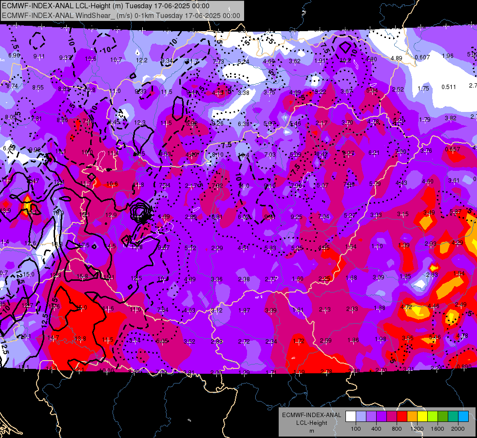Click the legend label LCL-Height
This screenshot has height=438, width=477.
[x=311, y=423]
